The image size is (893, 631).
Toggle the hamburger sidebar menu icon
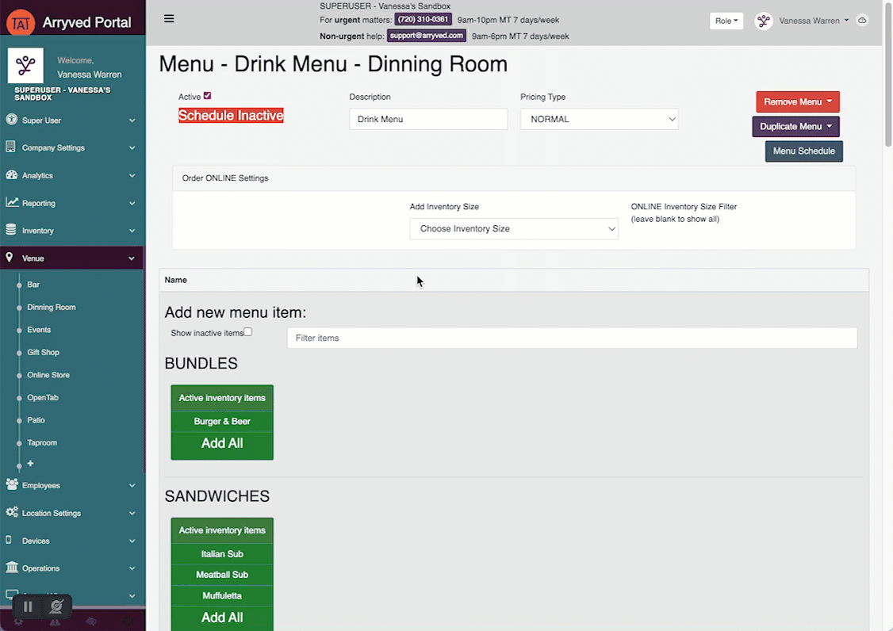tap(169, 19)
